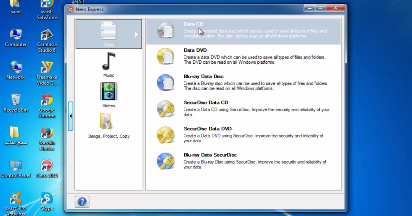Expand Data category arrow
Viewport: 412px width, 216px height.
(x=136, y=34)
